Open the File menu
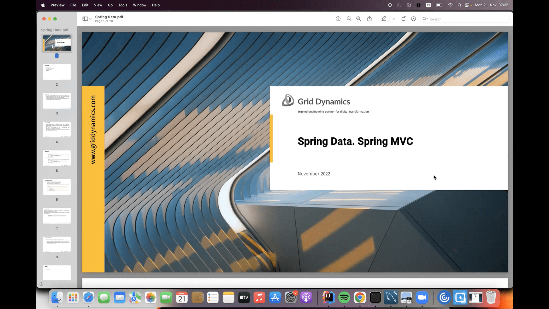 (73, 5)
